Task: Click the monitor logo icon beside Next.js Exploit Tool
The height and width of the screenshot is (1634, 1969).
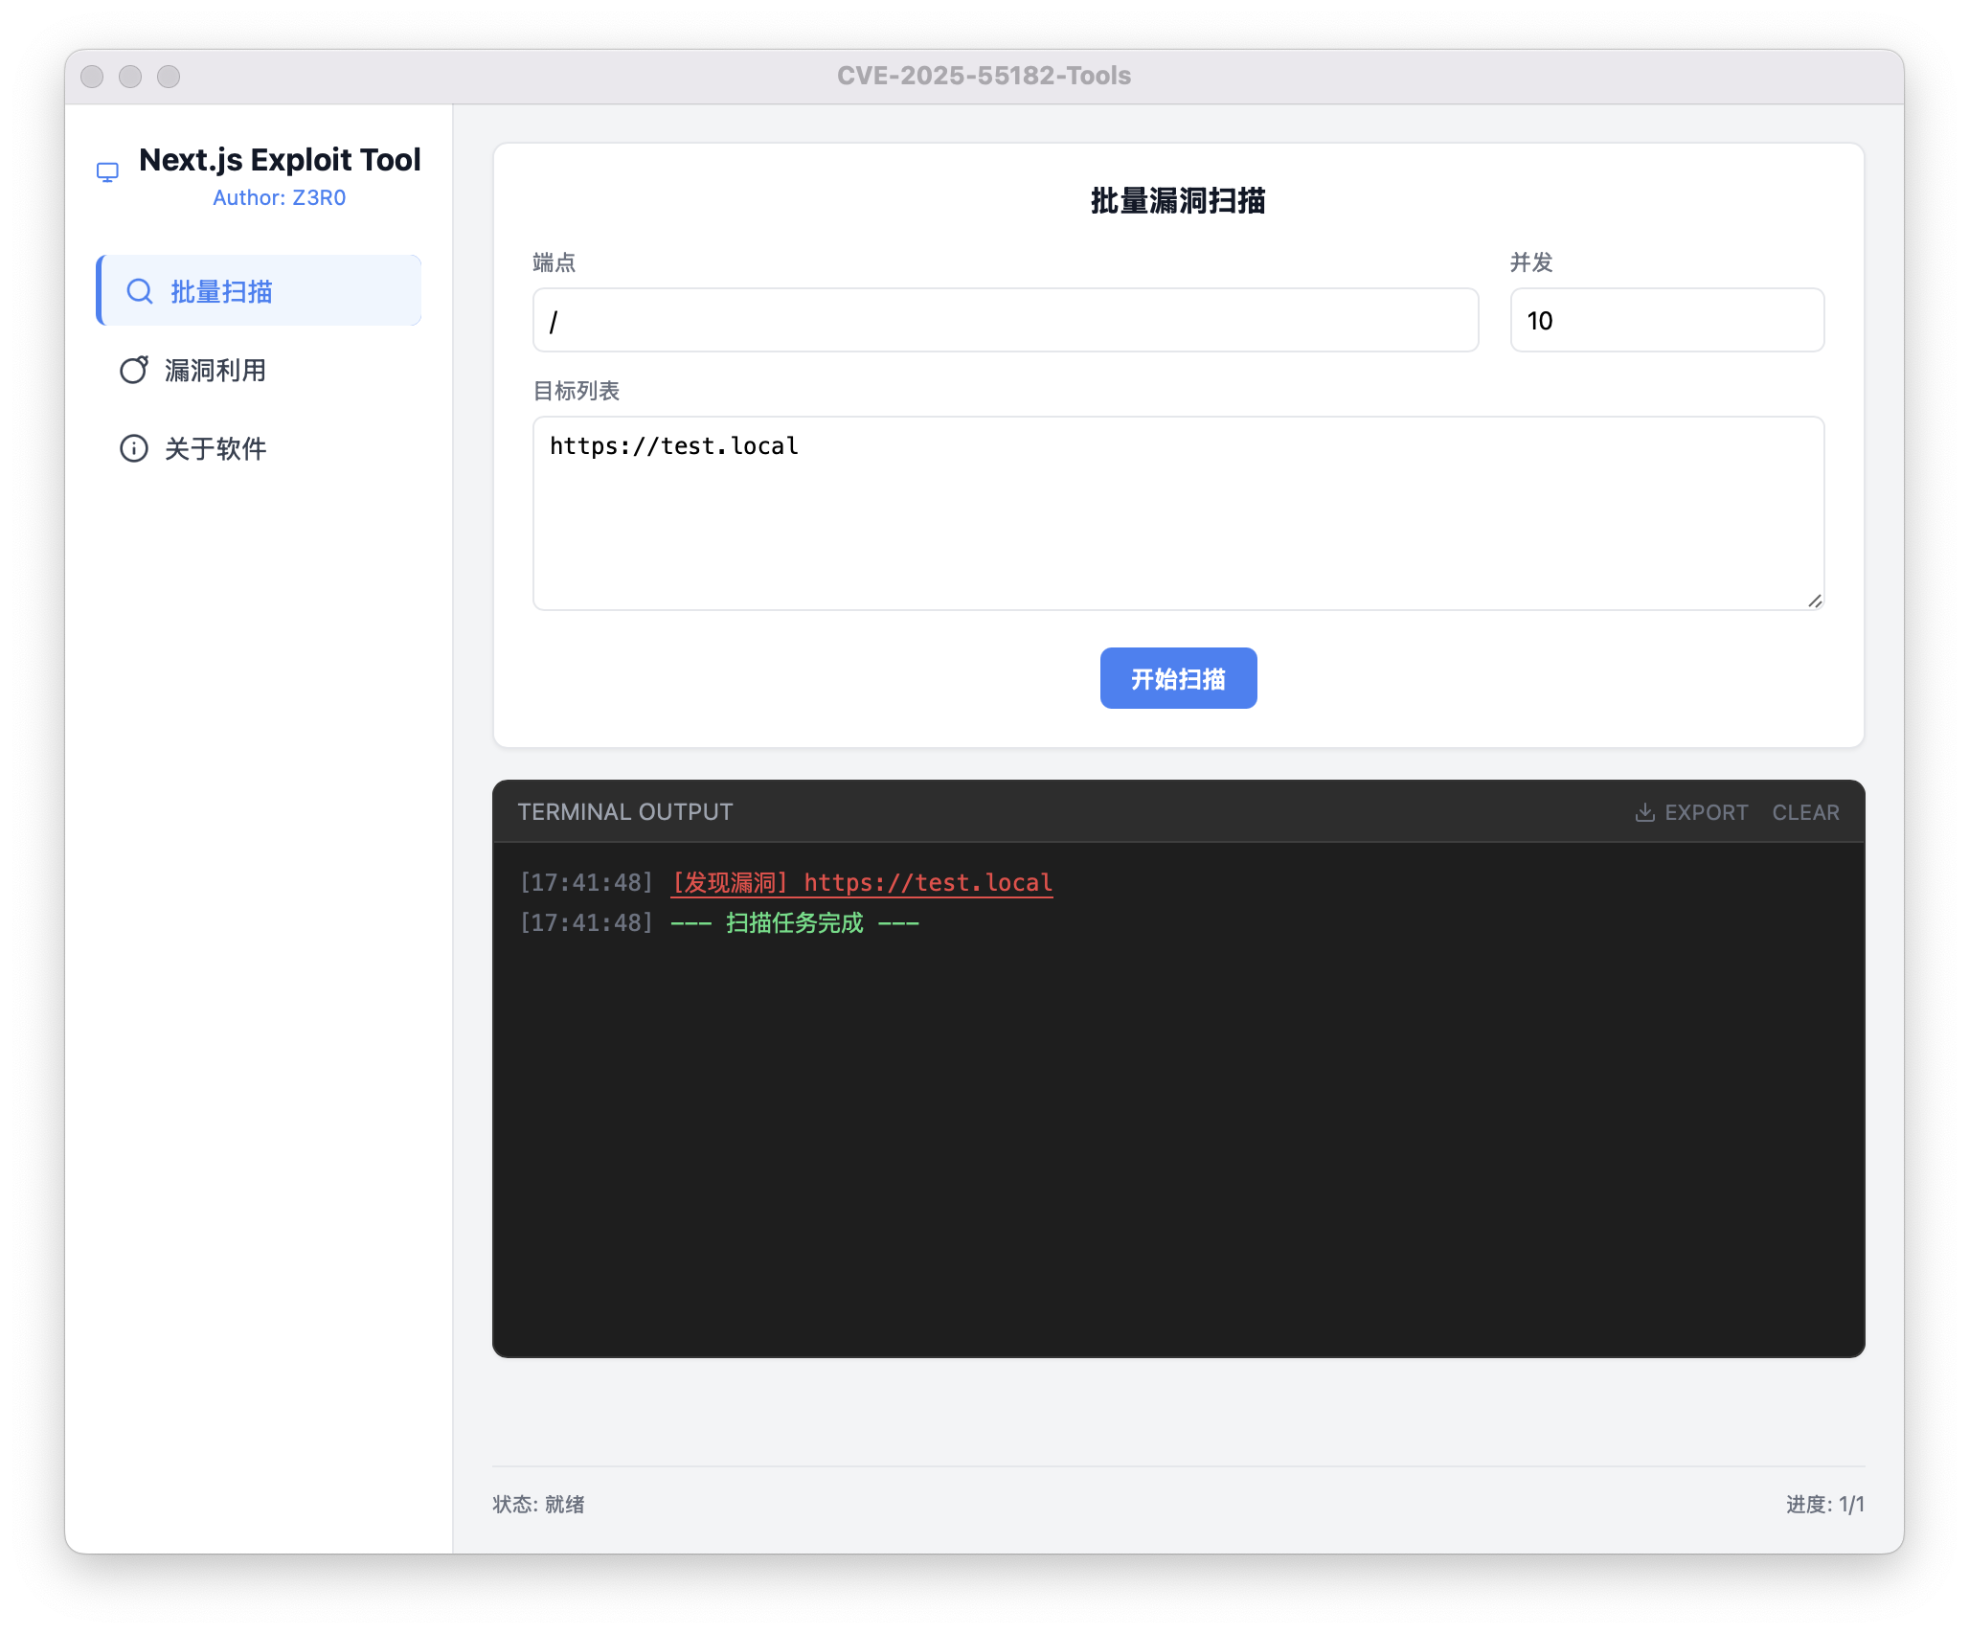Action: tap(107, 172)
